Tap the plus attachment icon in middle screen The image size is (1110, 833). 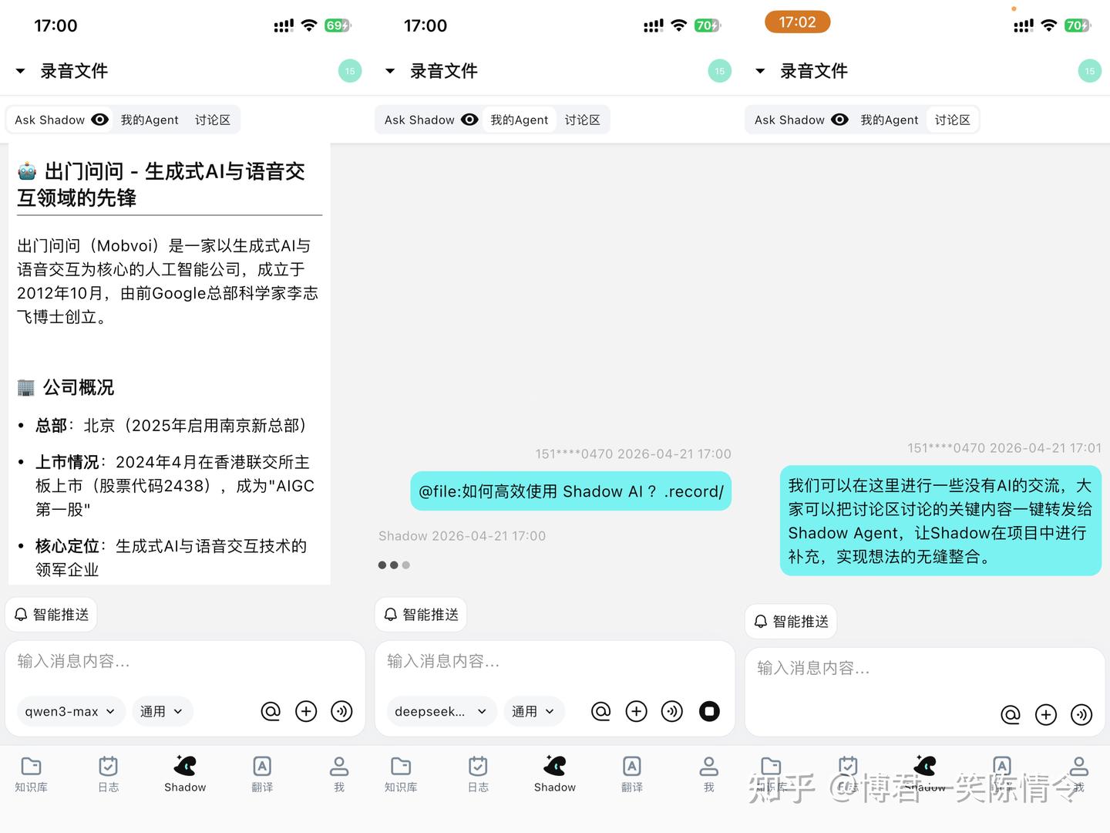pyautogui.click(x=636, y=711)
